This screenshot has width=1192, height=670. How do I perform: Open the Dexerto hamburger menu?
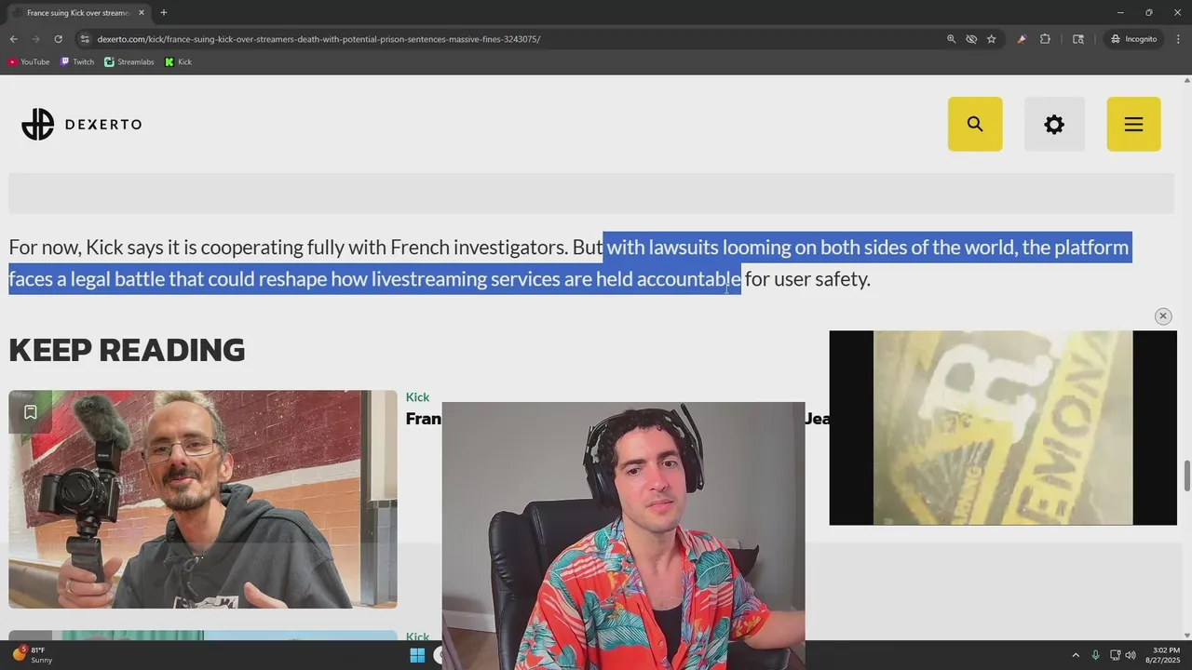point(1133,124)
